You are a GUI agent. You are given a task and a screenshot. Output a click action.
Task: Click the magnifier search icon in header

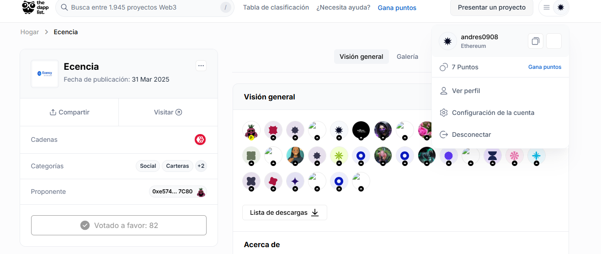(64, 7)
